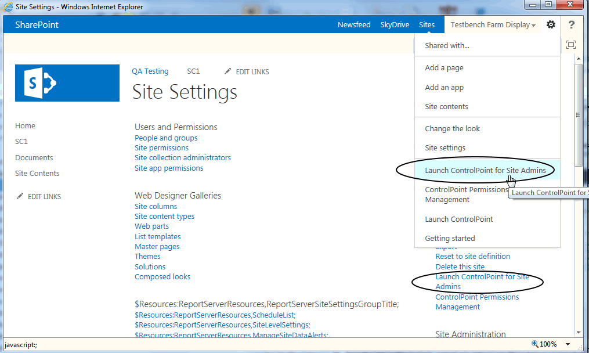Open People and groups settings
Screen dimensions: 589x353
(166, 138)
